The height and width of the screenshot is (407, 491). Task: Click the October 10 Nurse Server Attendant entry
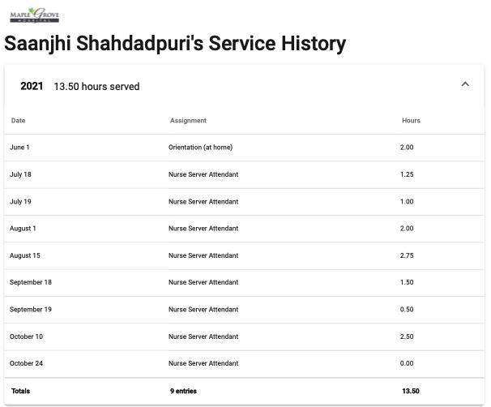pos(203,336)
